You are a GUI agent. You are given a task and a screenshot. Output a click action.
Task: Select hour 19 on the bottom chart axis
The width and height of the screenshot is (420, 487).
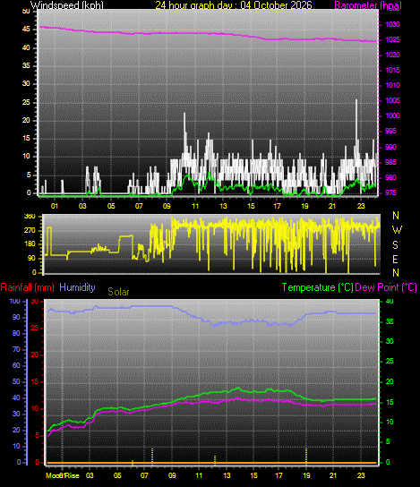306,475
